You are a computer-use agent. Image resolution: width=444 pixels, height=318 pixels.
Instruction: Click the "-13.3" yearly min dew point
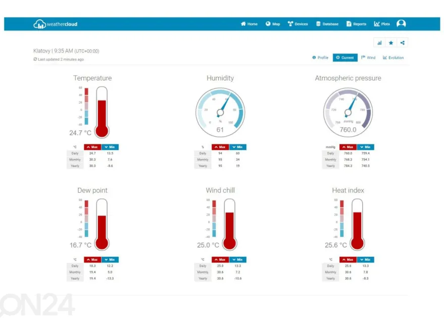pos(110,278)
